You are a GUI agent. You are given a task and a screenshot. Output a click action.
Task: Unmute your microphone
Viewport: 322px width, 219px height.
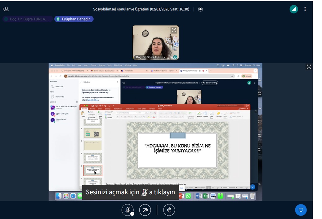[127, 210]
